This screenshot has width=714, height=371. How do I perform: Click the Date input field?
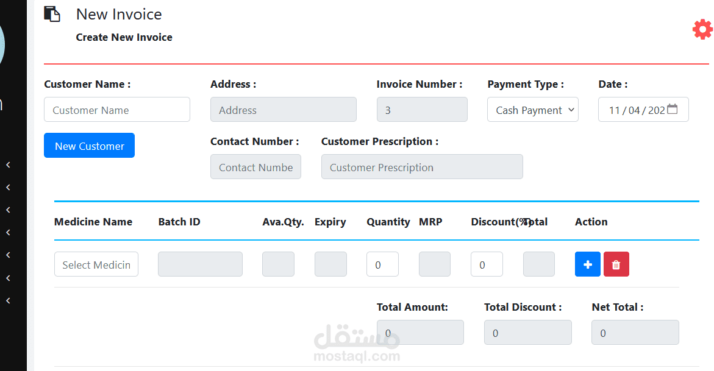[643, 109]
